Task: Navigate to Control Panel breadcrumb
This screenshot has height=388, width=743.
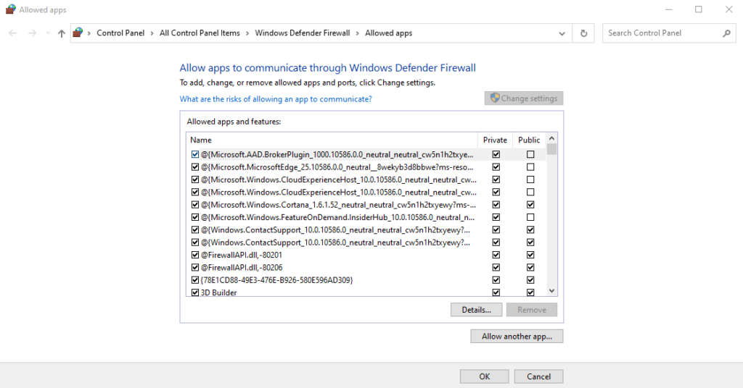Action: (x=120, y=33)
